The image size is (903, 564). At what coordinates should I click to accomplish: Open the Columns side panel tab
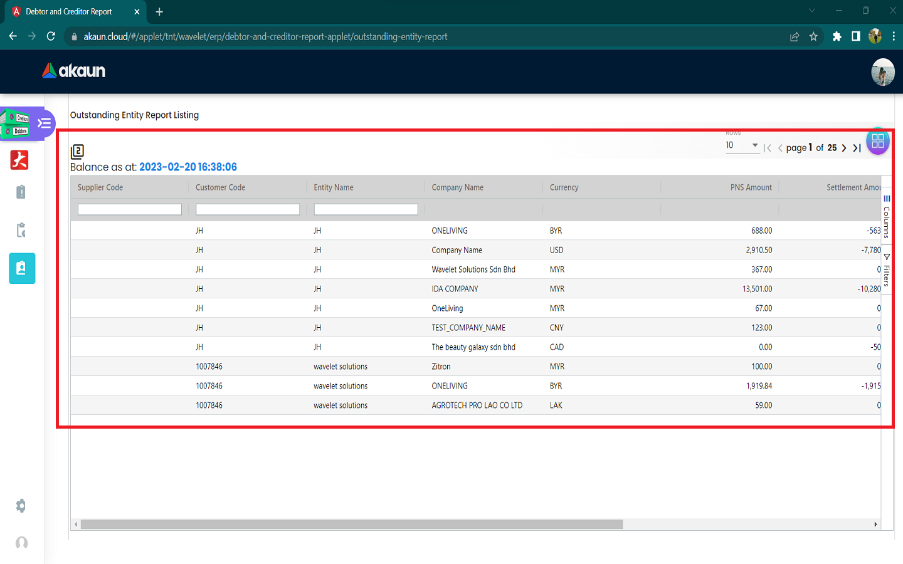point(887,217)
